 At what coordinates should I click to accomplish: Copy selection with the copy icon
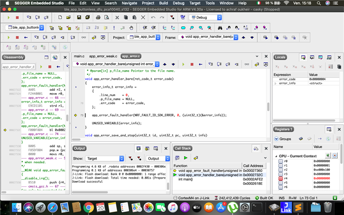coord(126,17)
